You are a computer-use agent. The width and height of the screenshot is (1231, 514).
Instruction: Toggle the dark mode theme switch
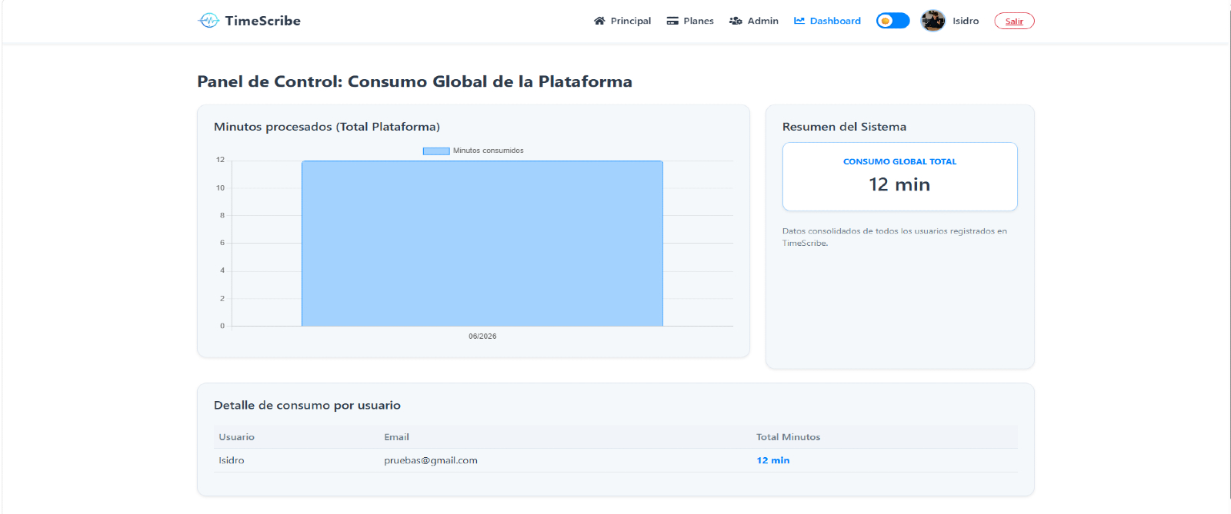click(892, 21)
